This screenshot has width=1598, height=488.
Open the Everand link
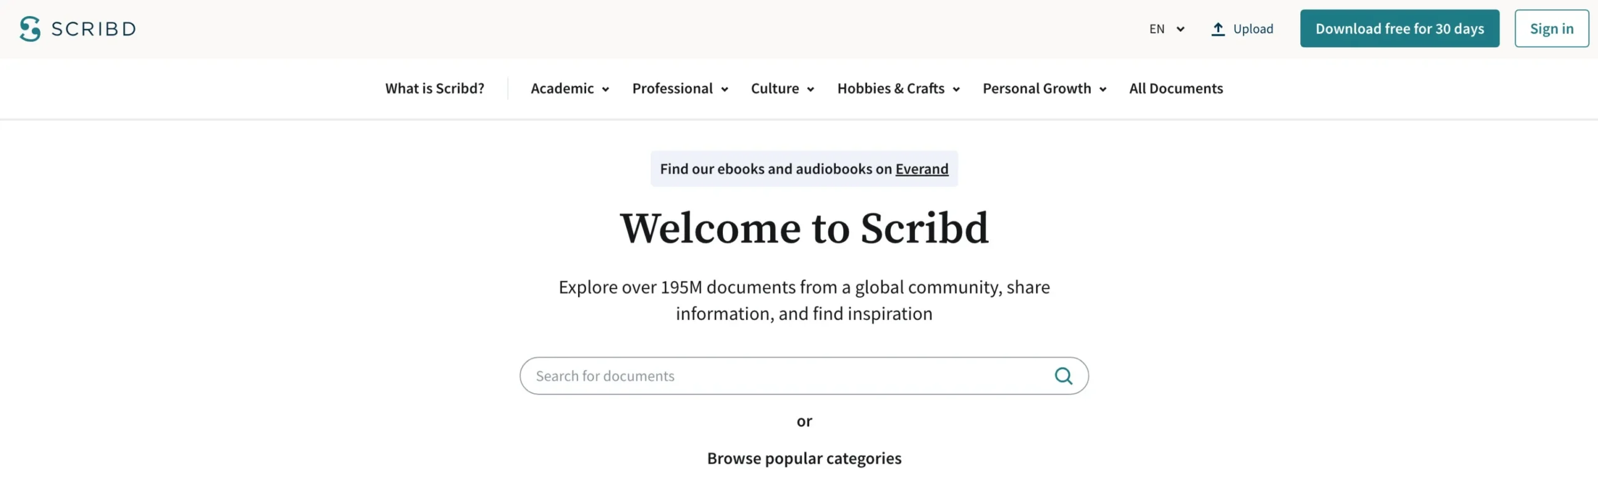[x=921, y=168]
